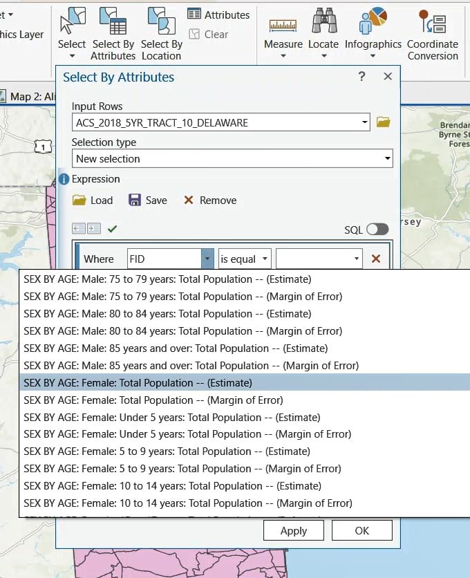Choose Female 10 to 14 years Margin of Error
The height and width of the screenshot is (578, 470).
[245, 503]
